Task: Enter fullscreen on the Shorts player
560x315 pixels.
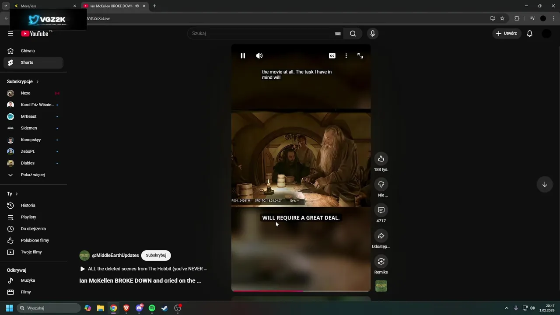Action: coord(360,56)
